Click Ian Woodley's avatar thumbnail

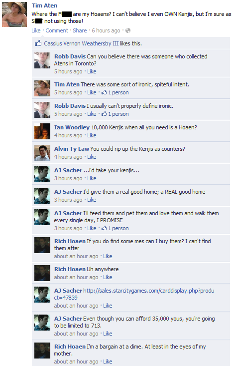[42, 131]
